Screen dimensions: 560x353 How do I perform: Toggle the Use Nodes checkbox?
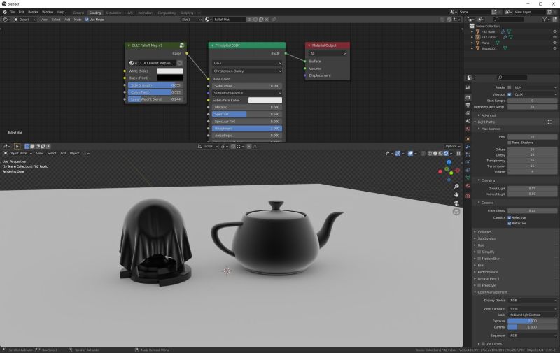tap(87, 20)
